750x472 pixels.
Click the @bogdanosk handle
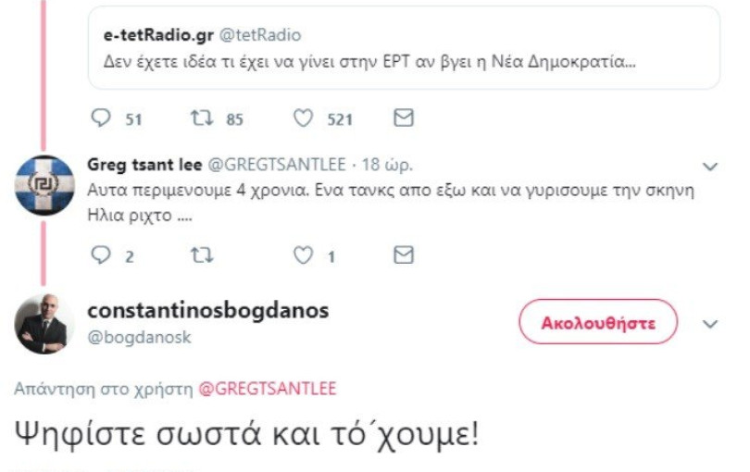(x=139, y=338)
